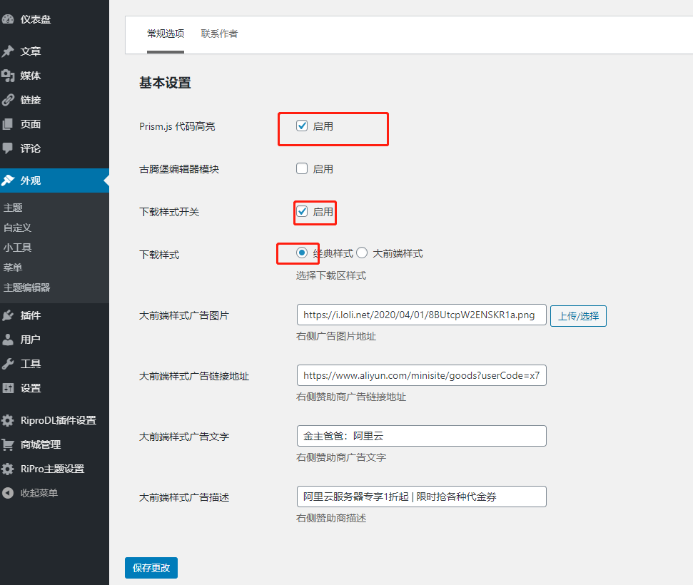Open RiPro主题设置 in the sidebar
This screenshot has height=585, width=693.
tap(54, 469)
